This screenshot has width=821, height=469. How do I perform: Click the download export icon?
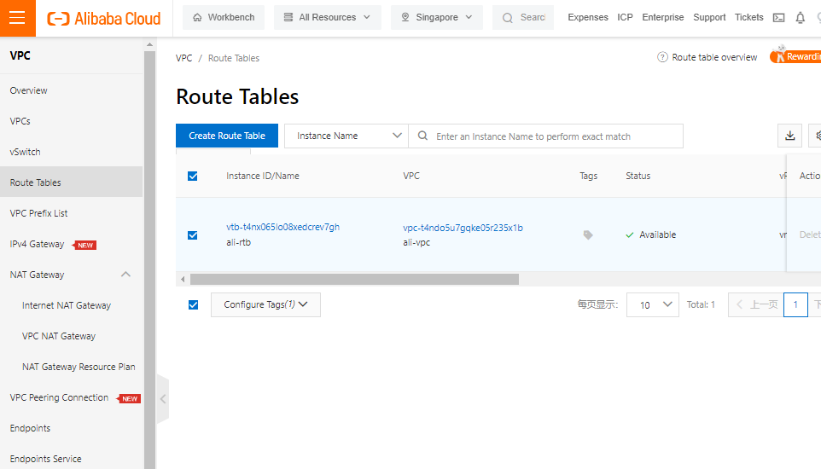(789, 136)
